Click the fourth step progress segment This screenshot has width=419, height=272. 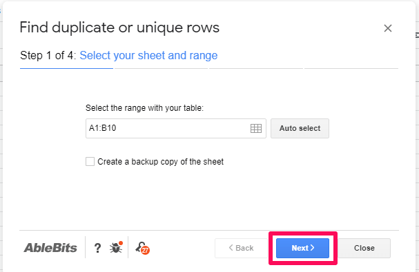click(351, 69)
